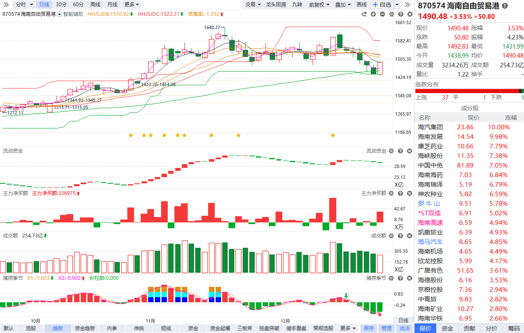Select the 资金起爆 indicator tab
This screenshot has height=333, width=524.
coord(220,328)
